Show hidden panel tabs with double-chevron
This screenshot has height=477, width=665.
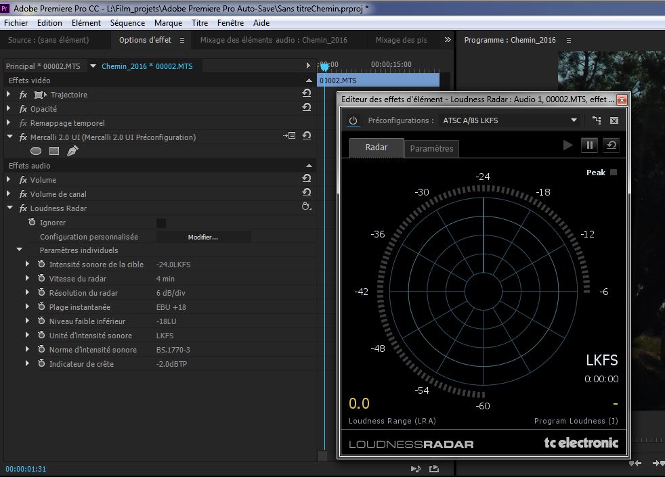448,40
